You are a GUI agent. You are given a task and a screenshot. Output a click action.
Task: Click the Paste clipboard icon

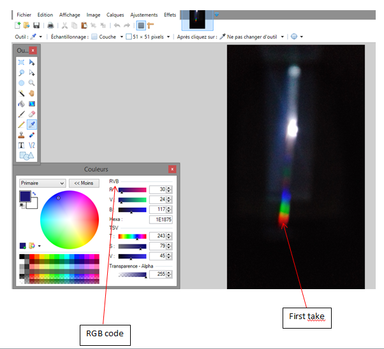(x=84, y=25)
